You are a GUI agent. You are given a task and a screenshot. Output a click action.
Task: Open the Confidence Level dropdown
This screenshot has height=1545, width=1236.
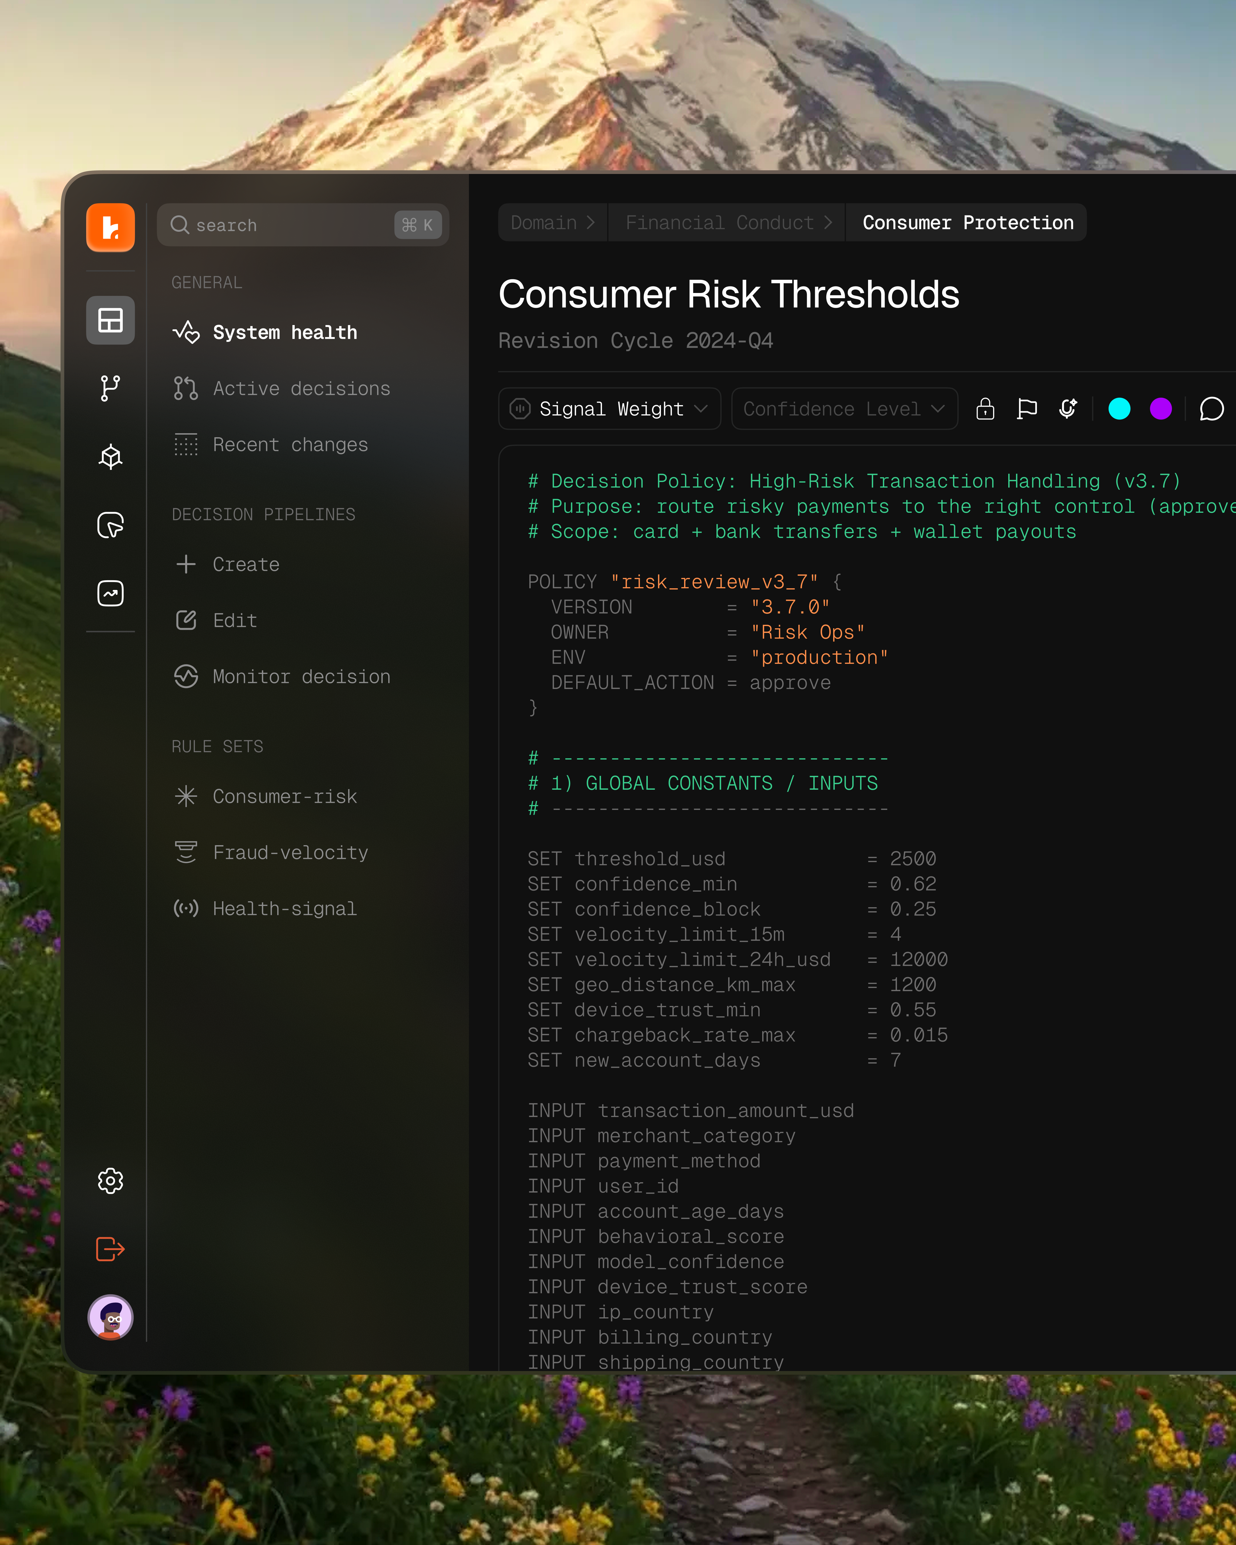[844, 409]
